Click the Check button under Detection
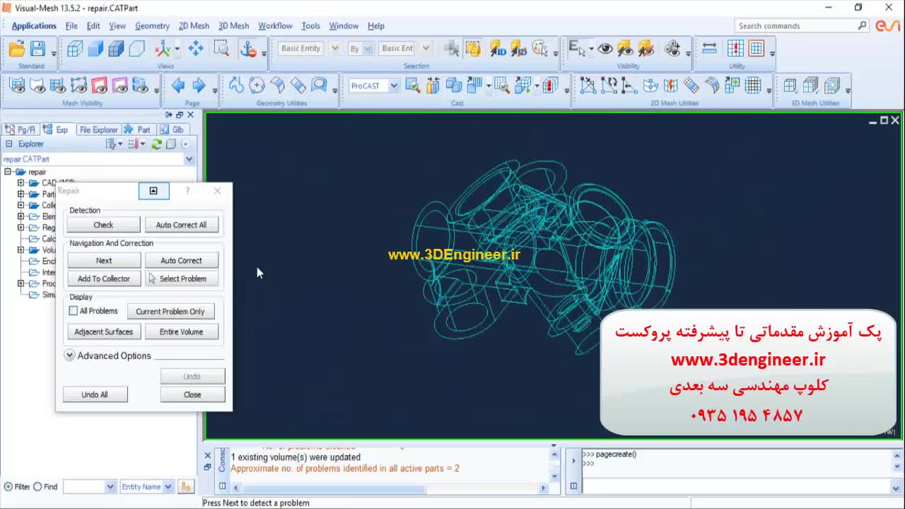Viewport: 905px width, 509px height. (x=103, y=225)
